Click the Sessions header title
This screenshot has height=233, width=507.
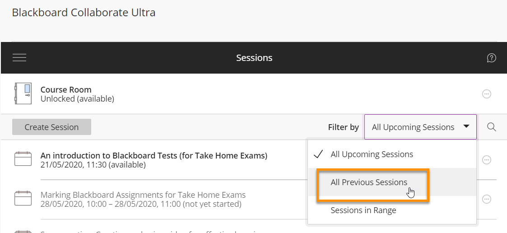(x=254, y=58)
